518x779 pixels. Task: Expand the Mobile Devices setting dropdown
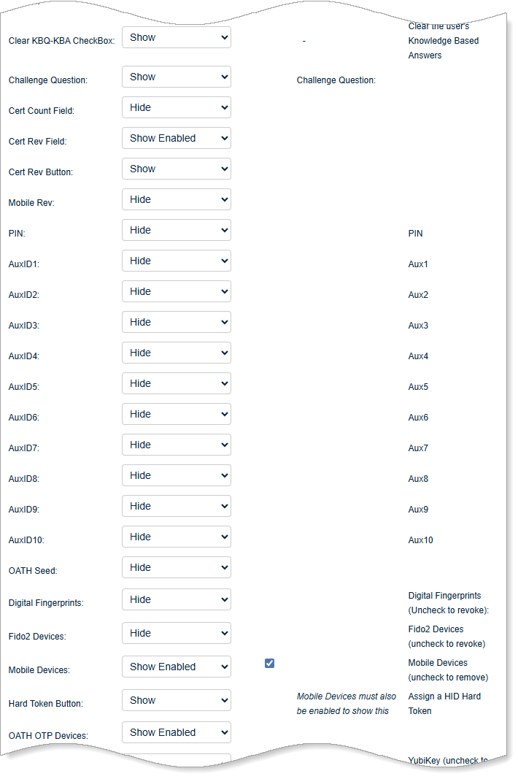point(176,667)
